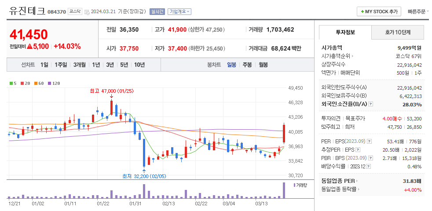Click the 저가 value 37,400
Image resolution: width=432 pixels, height=211 pixels.
point(177,48)
